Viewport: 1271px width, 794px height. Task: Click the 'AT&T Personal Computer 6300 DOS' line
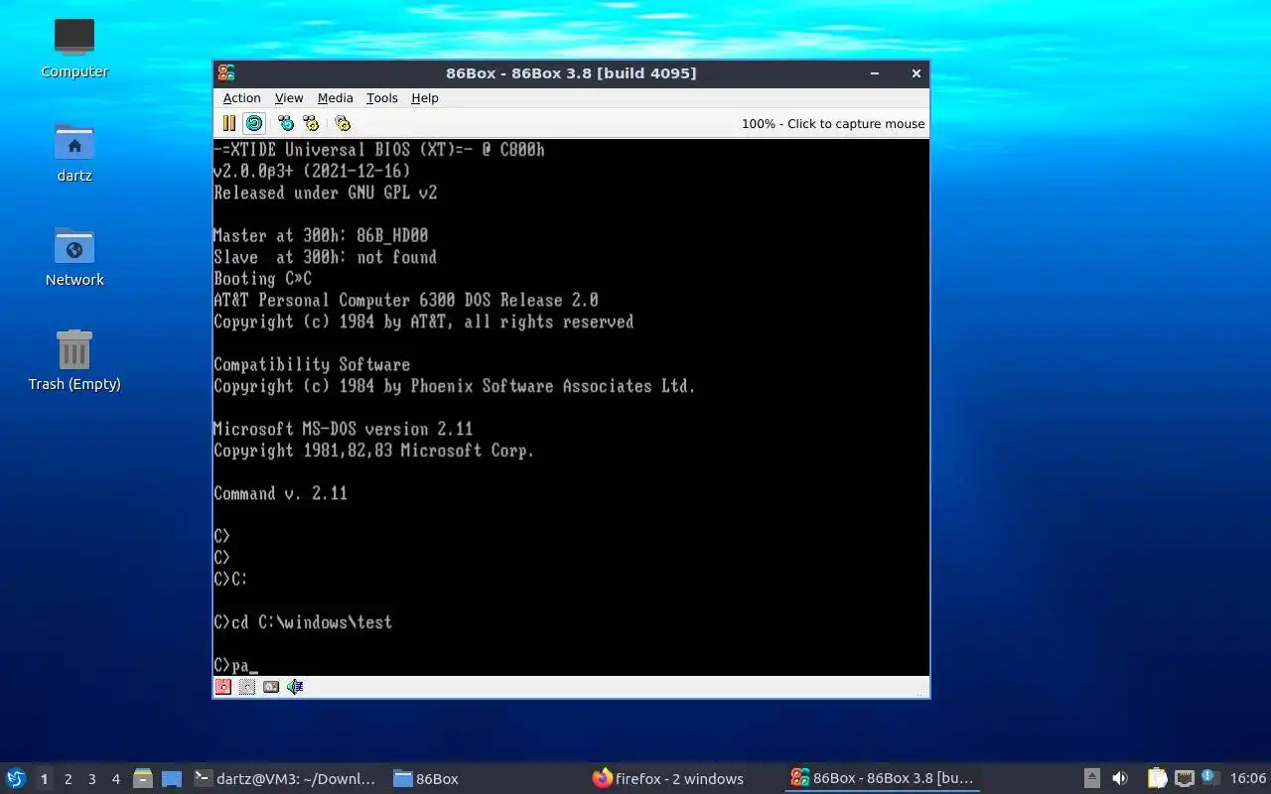point(406,300)
